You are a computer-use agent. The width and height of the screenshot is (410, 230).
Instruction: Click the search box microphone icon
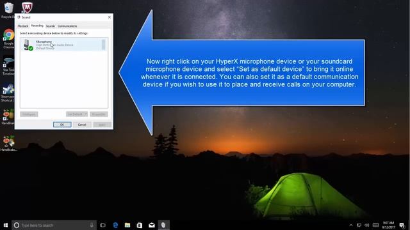(x=92, y=225)
